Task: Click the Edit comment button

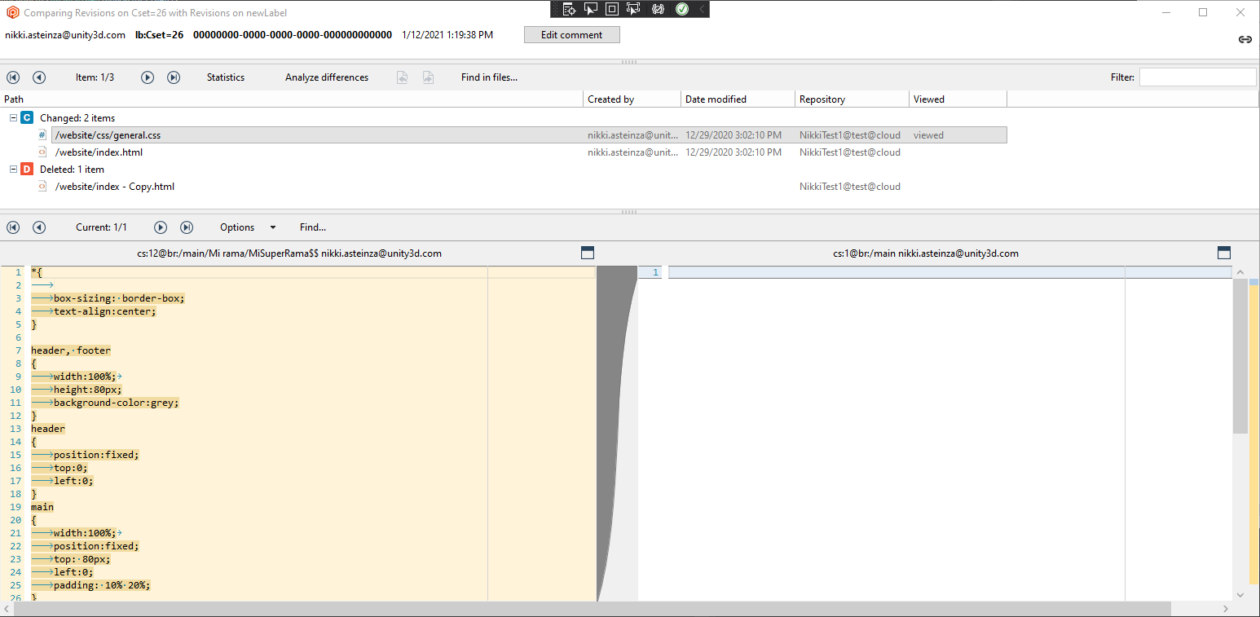Action: 571,34
